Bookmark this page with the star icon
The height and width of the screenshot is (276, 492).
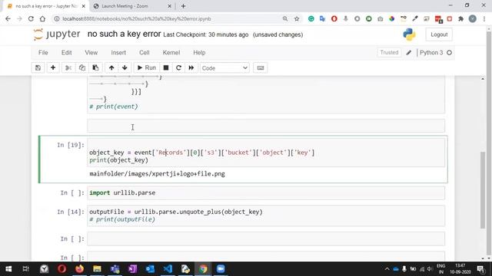297,18
